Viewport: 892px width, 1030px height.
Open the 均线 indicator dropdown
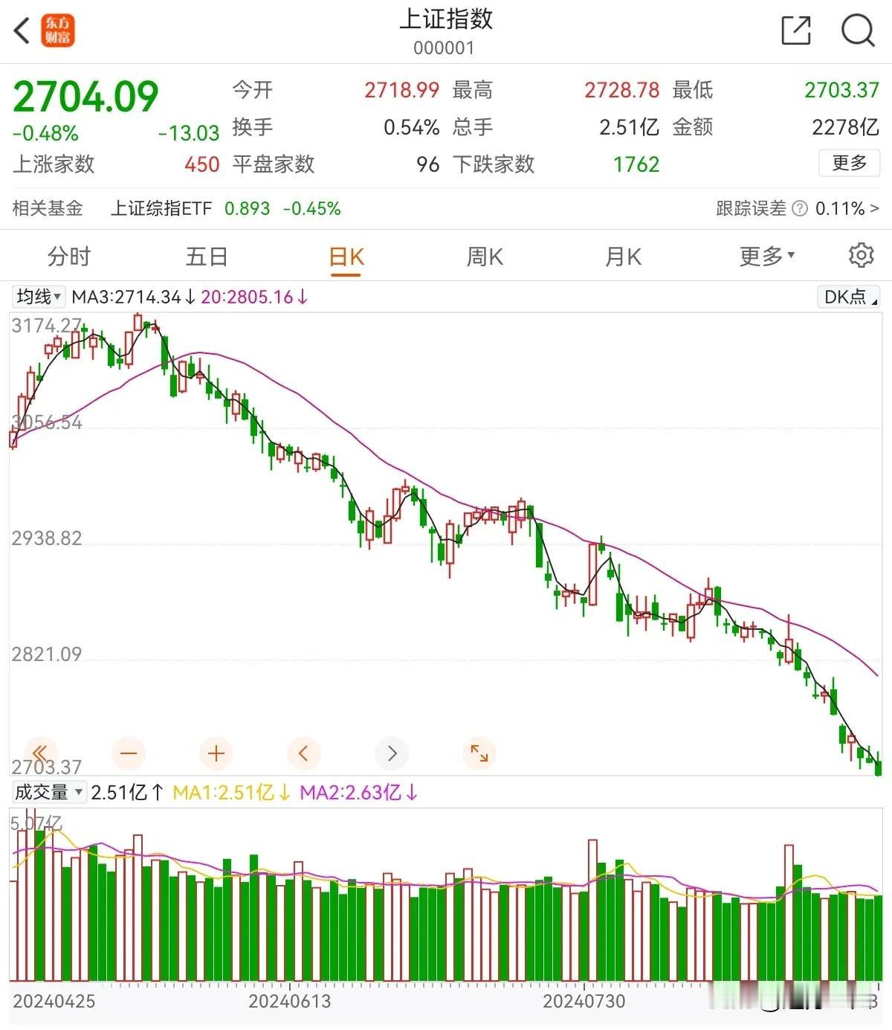[x=39, y=297]
